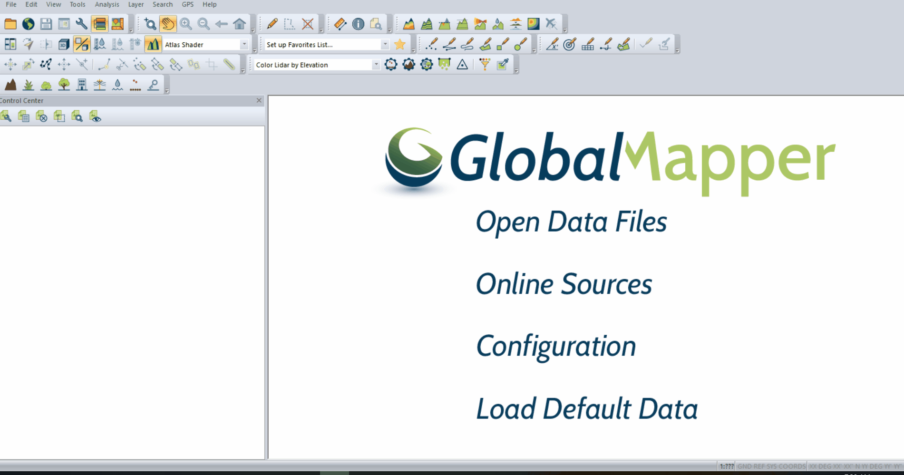Open the Tools menu
Viewport: 904px width, 475px height.
[78, 4]
